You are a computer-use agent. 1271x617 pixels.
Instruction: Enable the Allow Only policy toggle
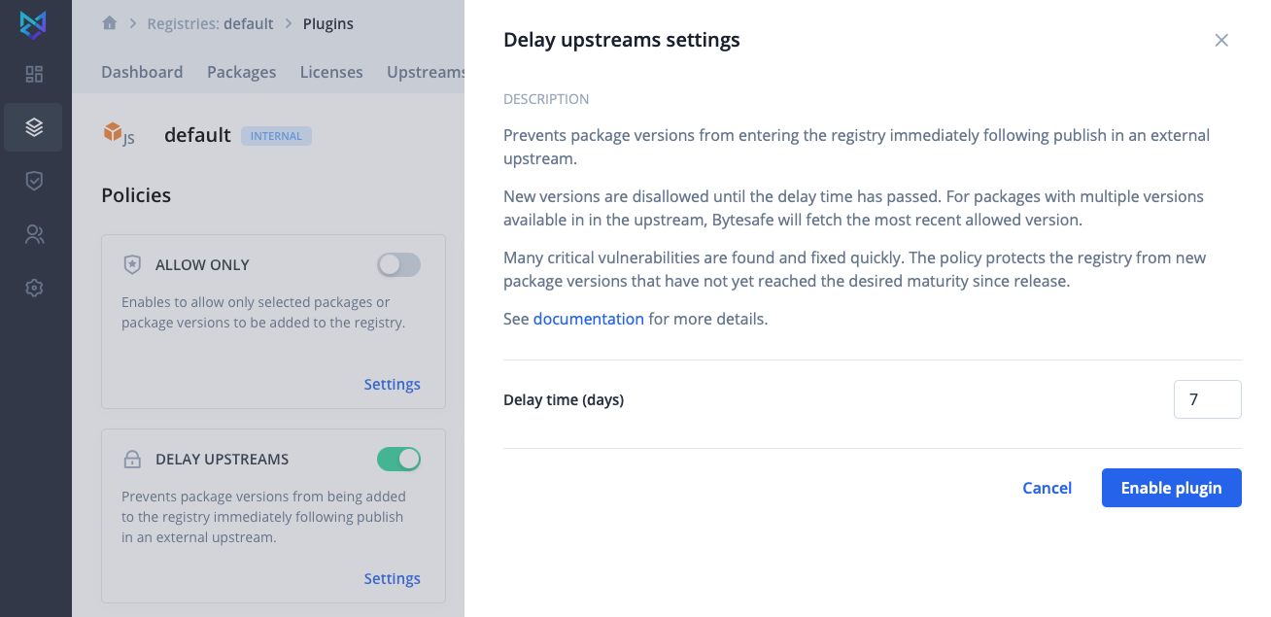tap(398, 264)
